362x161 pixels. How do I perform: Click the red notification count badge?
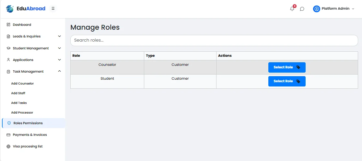pyautogui.click(x=295, y=6)
